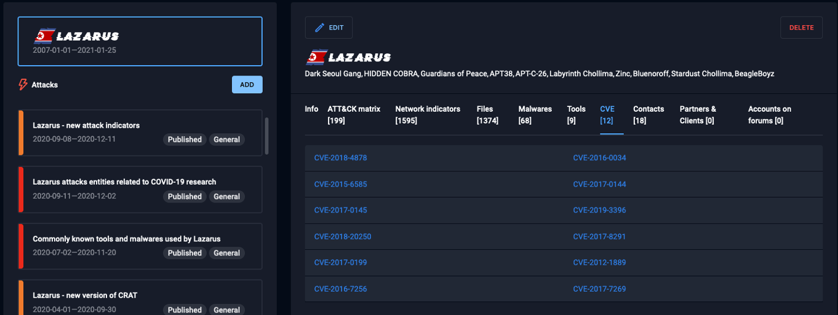Click the attacks list scrollbar
This screenshot has height=315, width=838.
(266, 136)
